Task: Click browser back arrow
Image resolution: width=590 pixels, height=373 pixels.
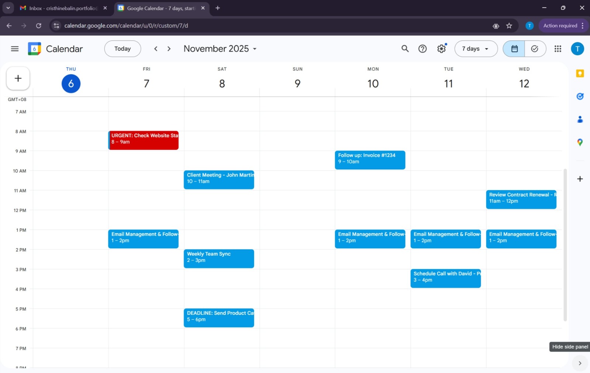Action: pos(9,25)
